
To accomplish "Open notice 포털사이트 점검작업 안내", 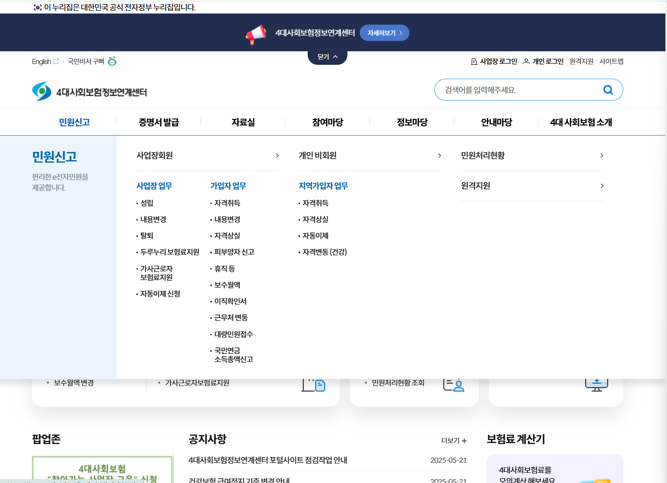I will click(x=268, y=460).
